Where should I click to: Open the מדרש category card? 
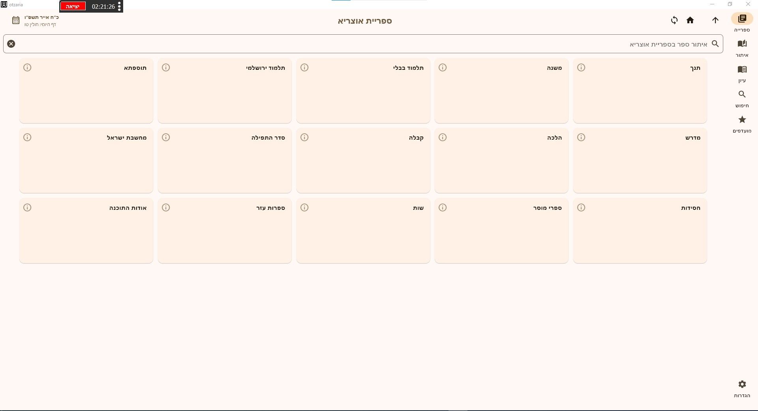(x=640, y=161)
